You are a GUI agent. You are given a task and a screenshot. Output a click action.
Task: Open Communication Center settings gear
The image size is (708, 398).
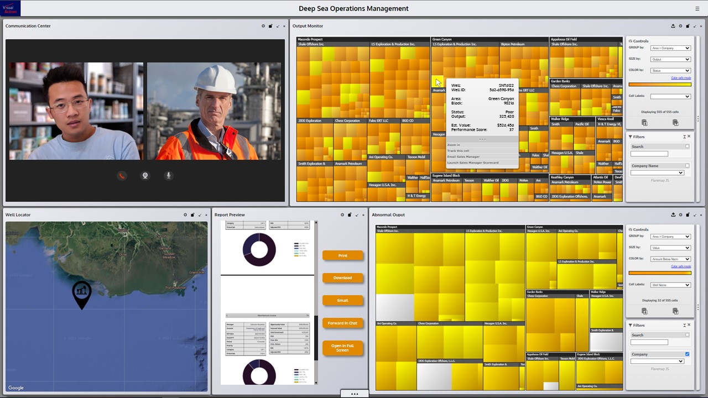coord(263,26)
